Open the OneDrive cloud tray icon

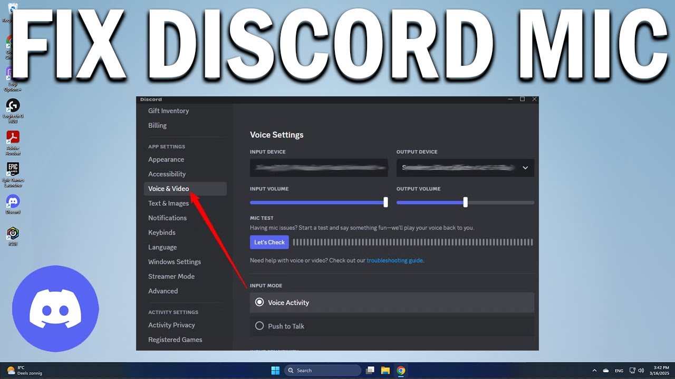(606, 371)
